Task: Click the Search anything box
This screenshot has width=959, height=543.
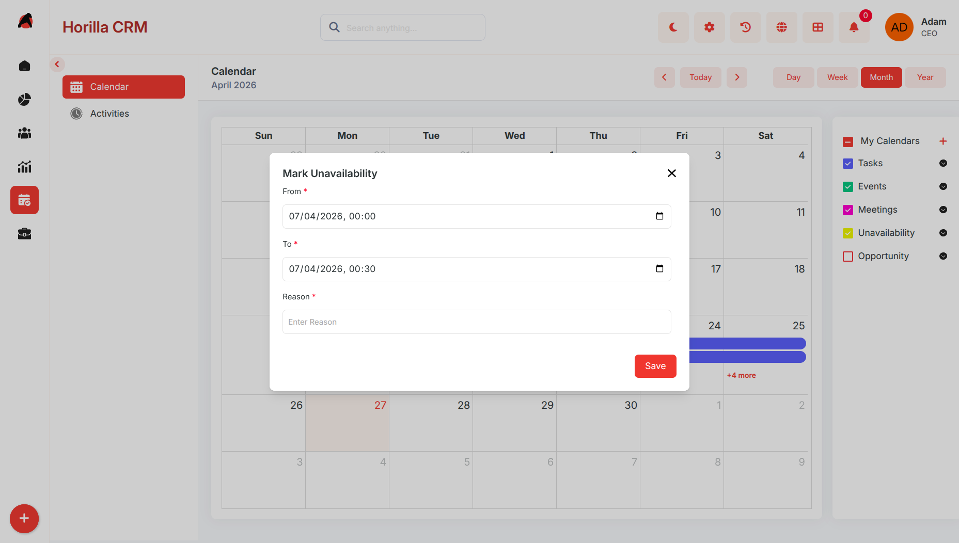Action: coord(403,28)
